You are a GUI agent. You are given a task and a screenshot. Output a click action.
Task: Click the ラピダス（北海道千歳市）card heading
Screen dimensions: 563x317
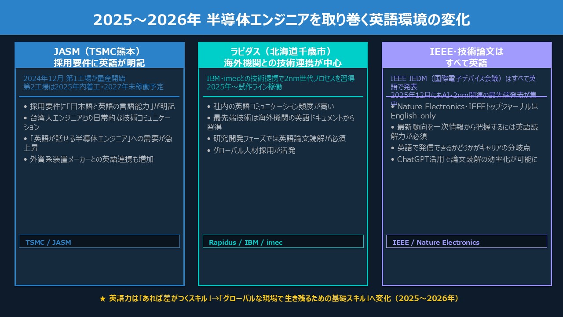point(283,52)
